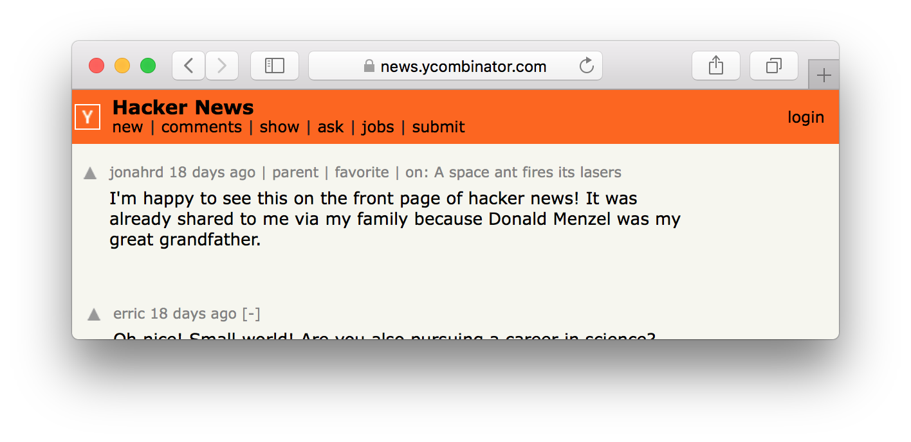Upvote erric's reply arrow
Viewport: 911px width, 442px height.
pyautogui.click(x=94, y=315)
